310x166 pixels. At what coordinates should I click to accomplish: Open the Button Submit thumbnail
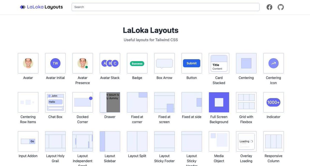click(x=192, y=63)
